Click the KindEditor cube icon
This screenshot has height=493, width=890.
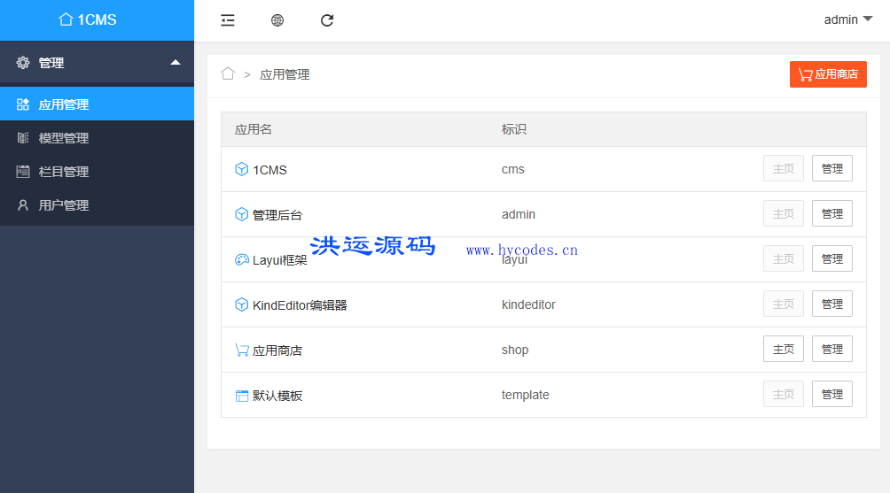(x=241, y=305)
